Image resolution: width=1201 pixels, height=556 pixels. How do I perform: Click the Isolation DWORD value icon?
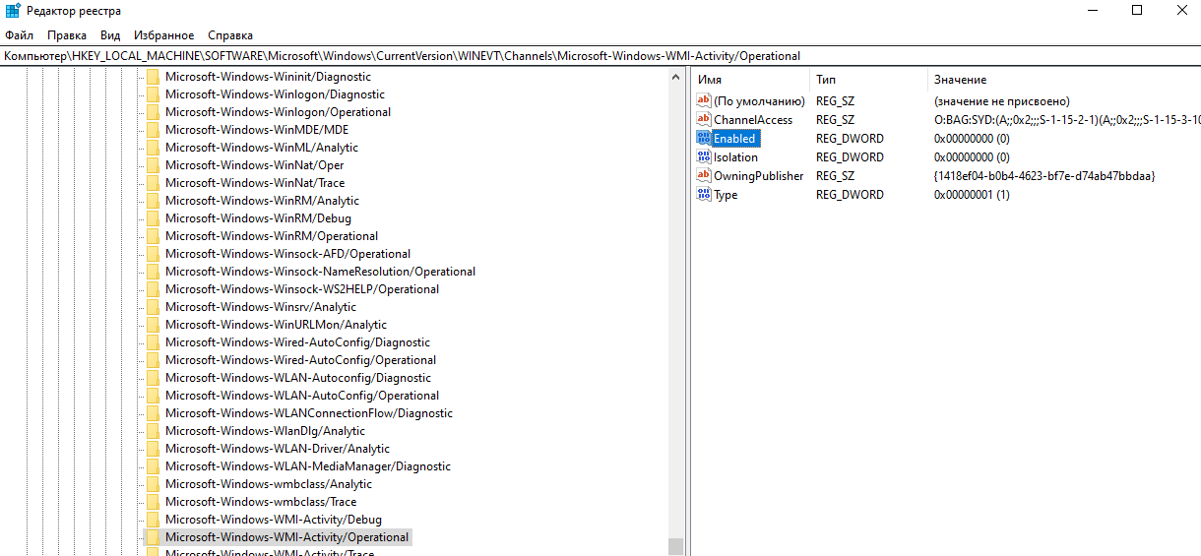[x=703, y=157]
